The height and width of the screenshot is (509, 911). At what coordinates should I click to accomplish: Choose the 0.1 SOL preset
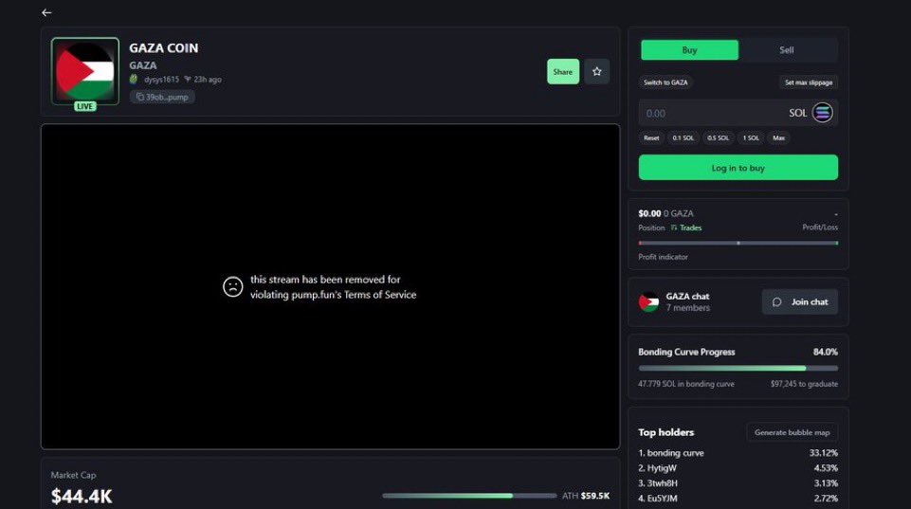pos(683,137)
